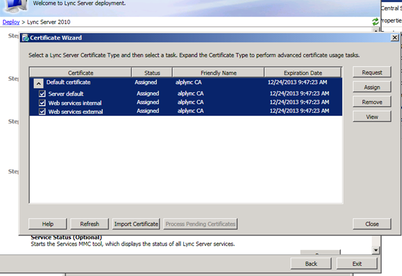The image size is (402, 276).
Task: Sort by the Friendly Name column header
Action: [218, 73]
